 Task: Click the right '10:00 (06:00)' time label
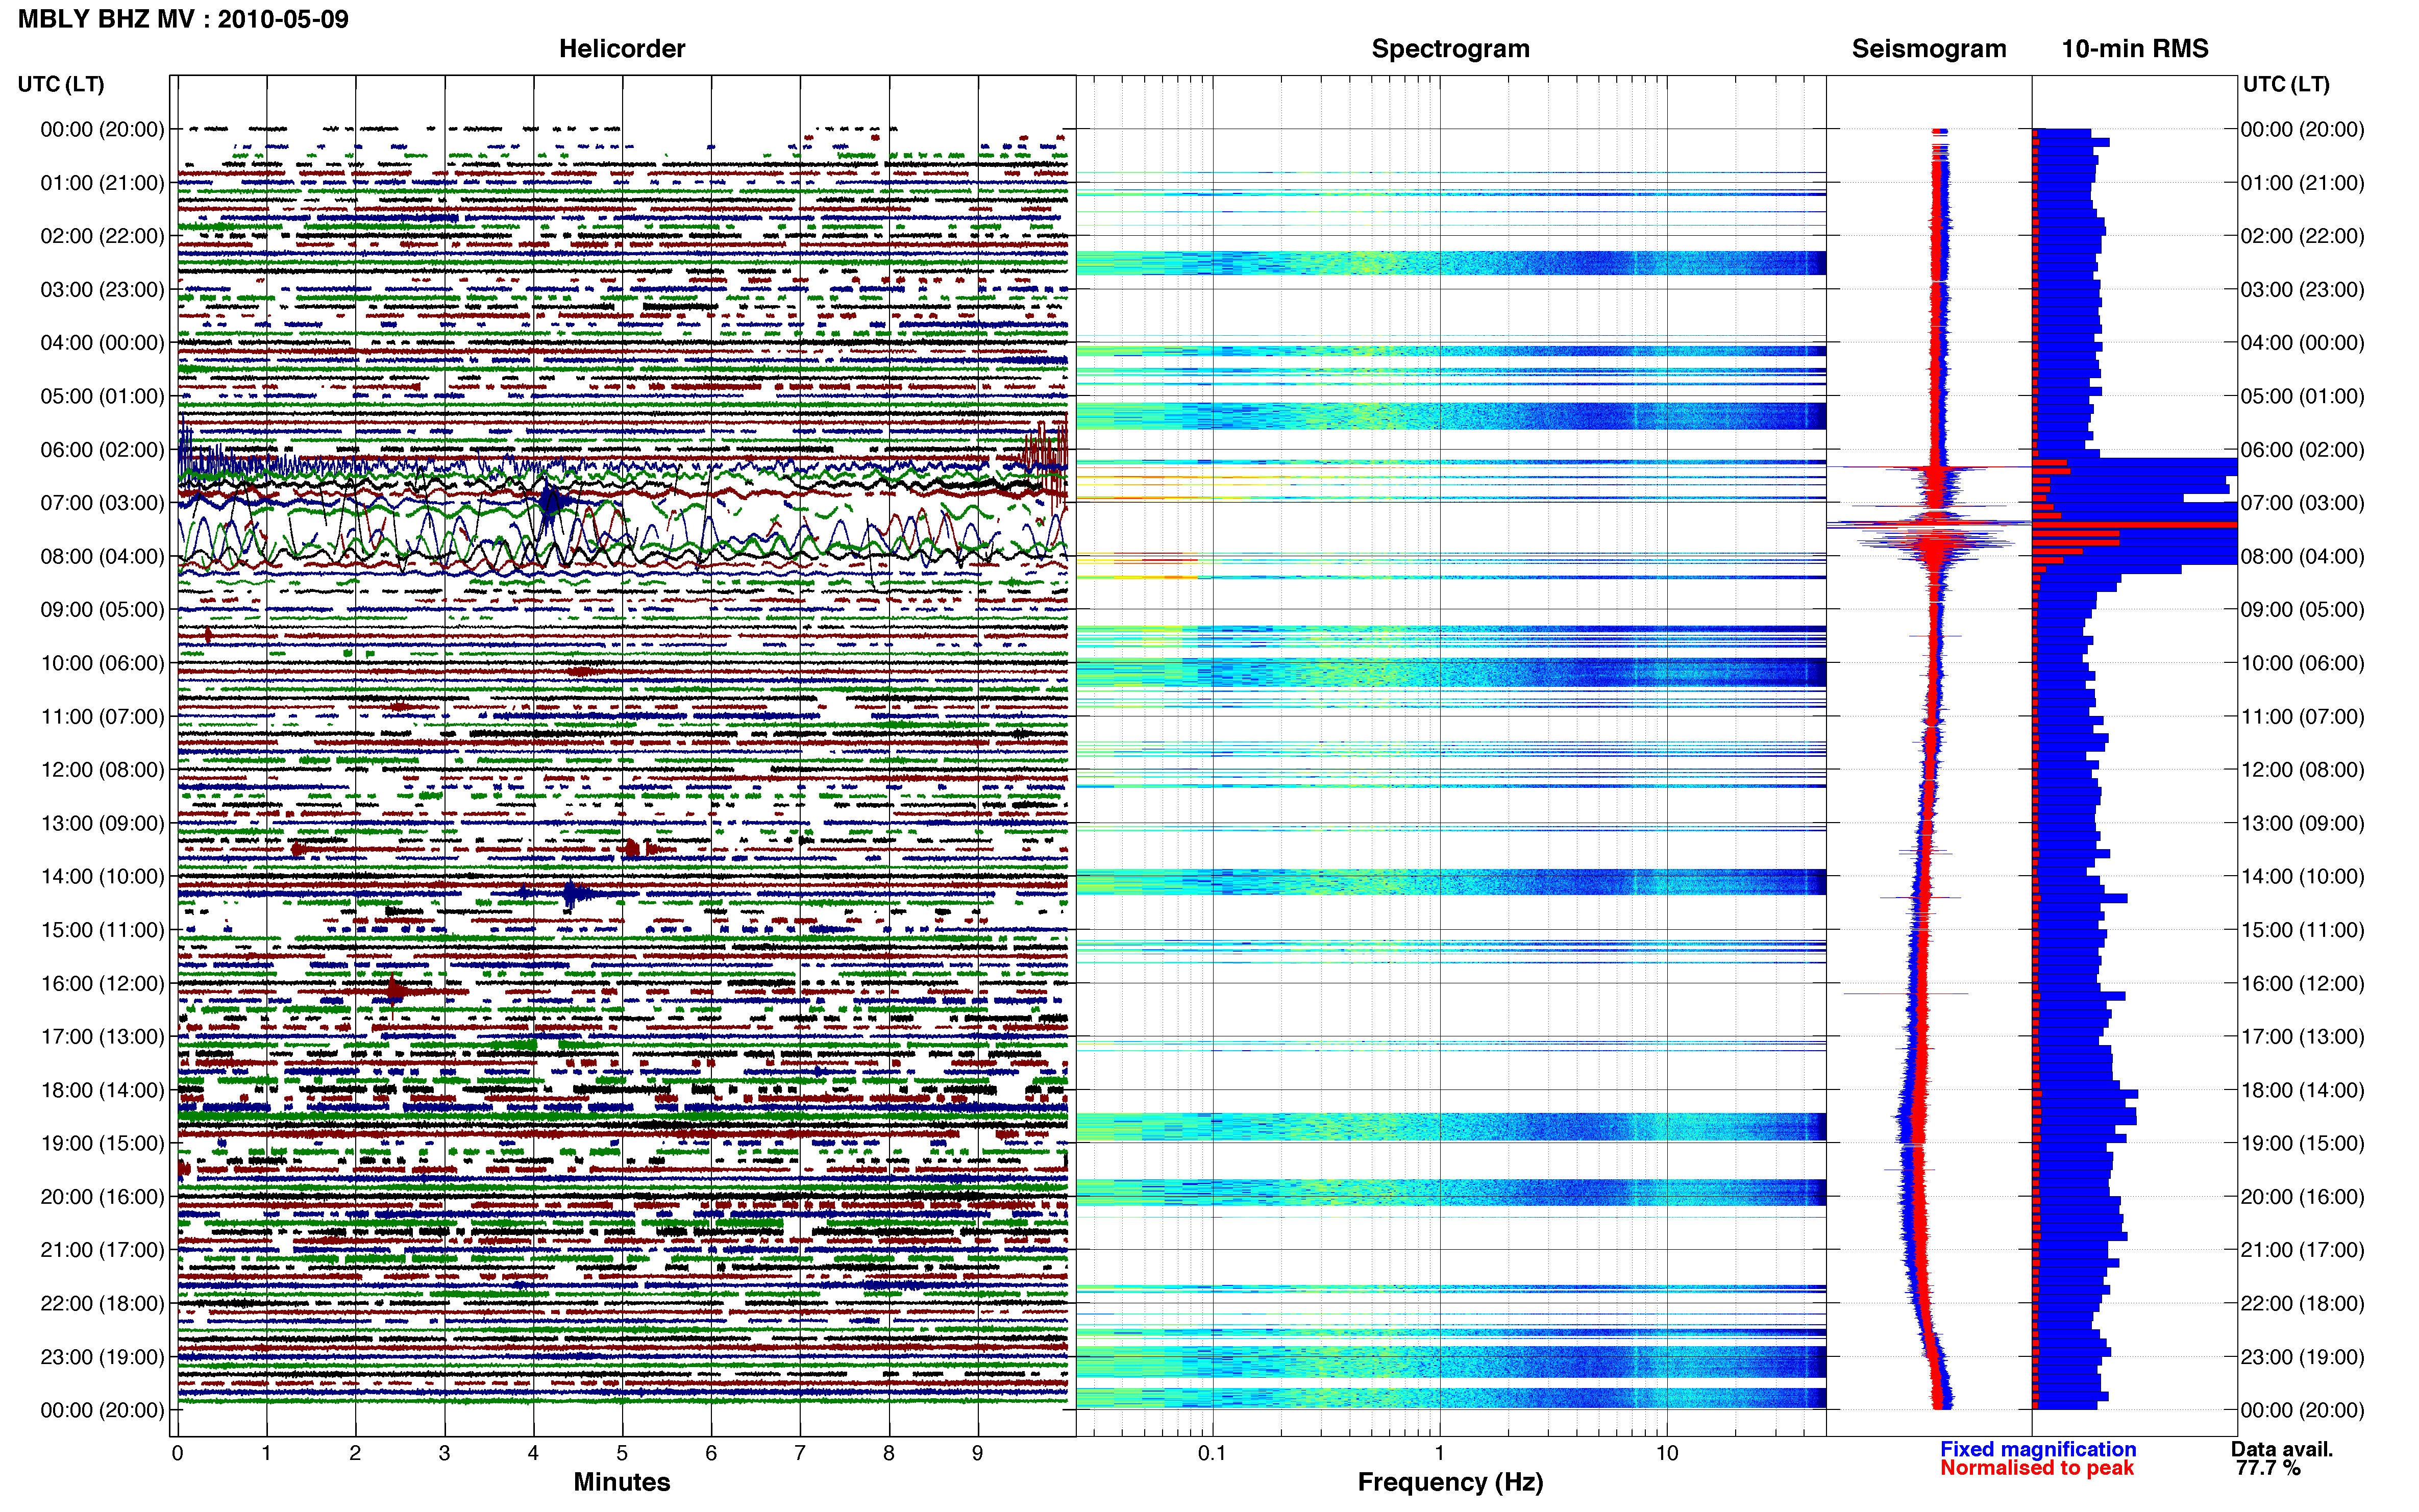pos(2302,663)
